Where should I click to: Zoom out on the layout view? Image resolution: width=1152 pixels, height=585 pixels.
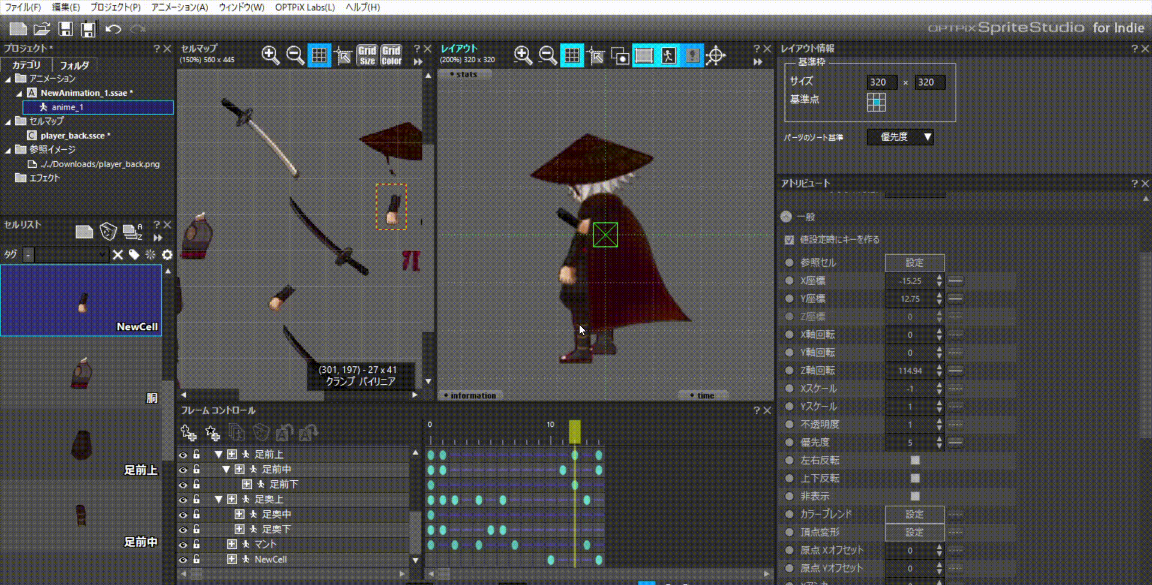(547, 56)
